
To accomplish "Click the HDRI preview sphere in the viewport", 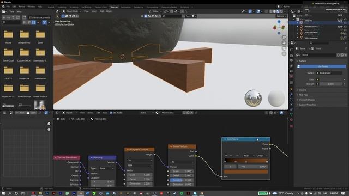I will (253, 98).
